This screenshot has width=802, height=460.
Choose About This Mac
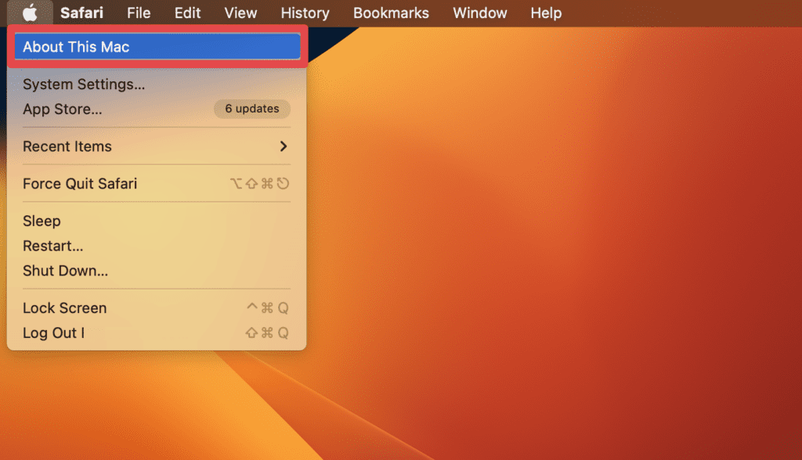pos(157,46)
